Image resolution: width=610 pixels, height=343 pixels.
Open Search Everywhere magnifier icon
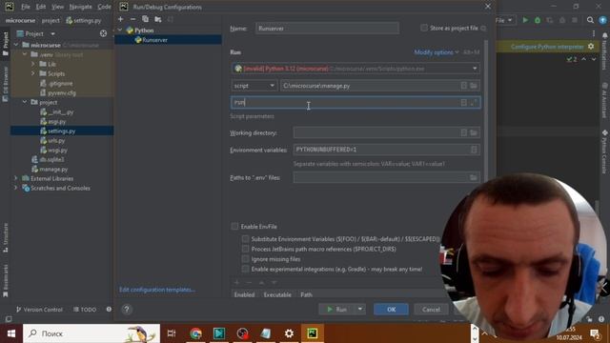tap(590, 20)
